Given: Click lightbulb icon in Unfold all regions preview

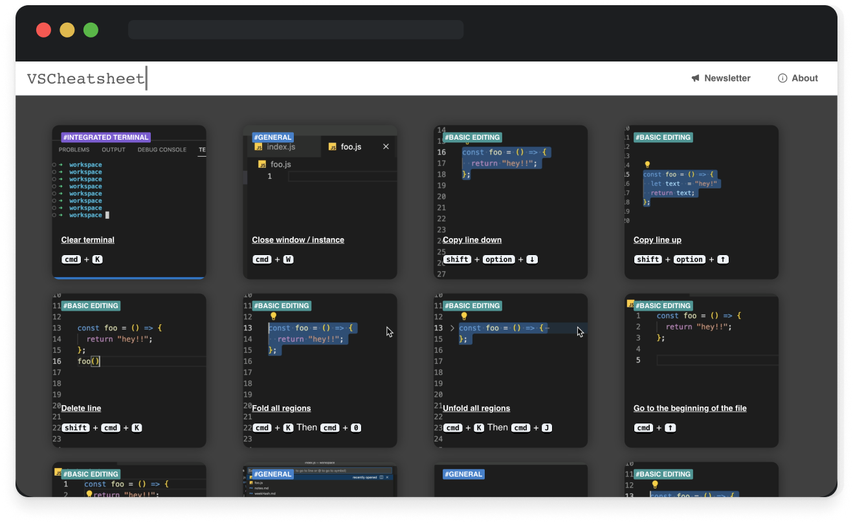Looking at the screenshot, I should [x=464, y=317].
